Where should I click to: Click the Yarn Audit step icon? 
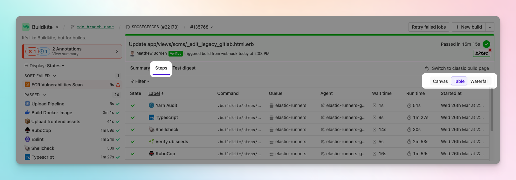point(152,105)
